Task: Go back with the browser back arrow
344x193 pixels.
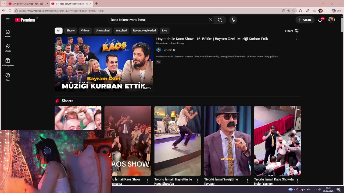Action: tap(3, 11)
